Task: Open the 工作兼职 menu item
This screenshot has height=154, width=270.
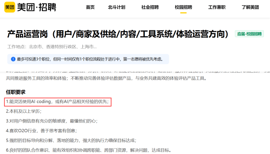Action: [217, 7]
